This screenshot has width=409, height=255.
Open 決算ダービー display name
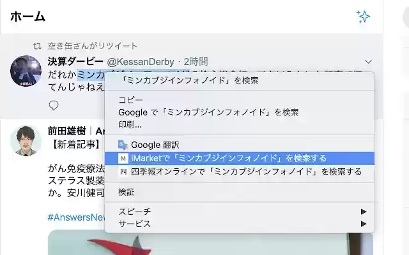(75, 62)
